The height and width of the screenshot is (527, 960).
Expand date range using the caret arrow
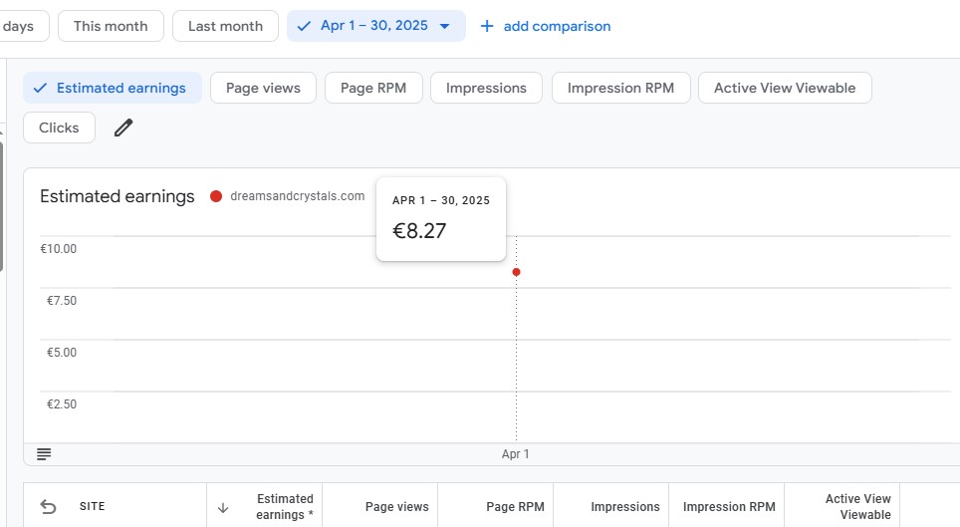(x=445, y=26)
